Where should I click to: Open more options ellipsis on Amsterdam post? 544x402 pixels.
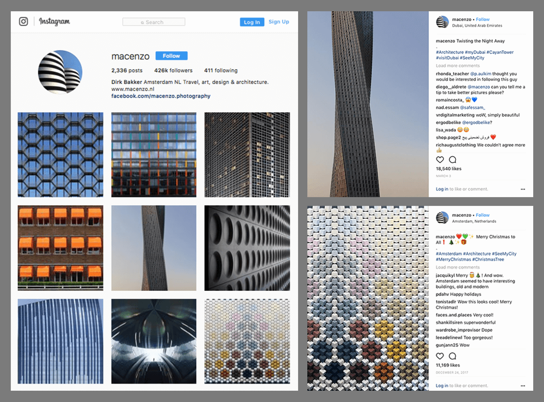tap(523, 385)
